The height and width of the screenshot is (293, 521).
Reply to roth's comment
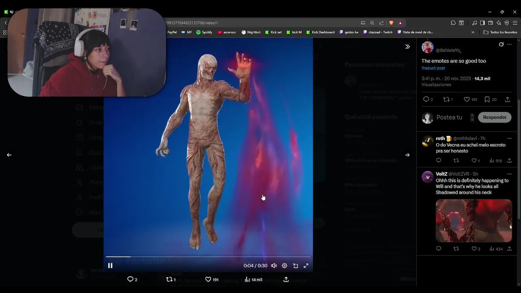(x=438, y=161)
